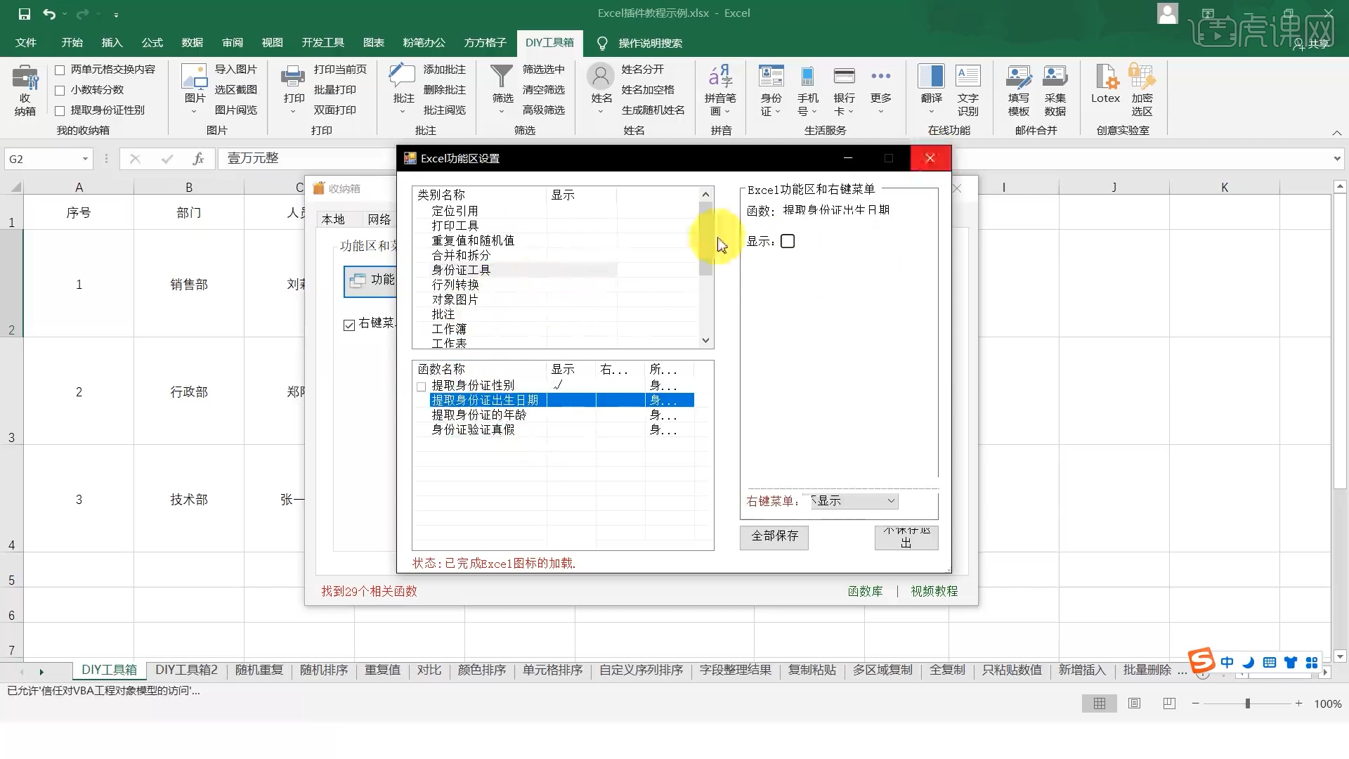
Task: Check 提取身份证性别 in ribbon 我的收纳箱
Action: [x=60, y=110]
